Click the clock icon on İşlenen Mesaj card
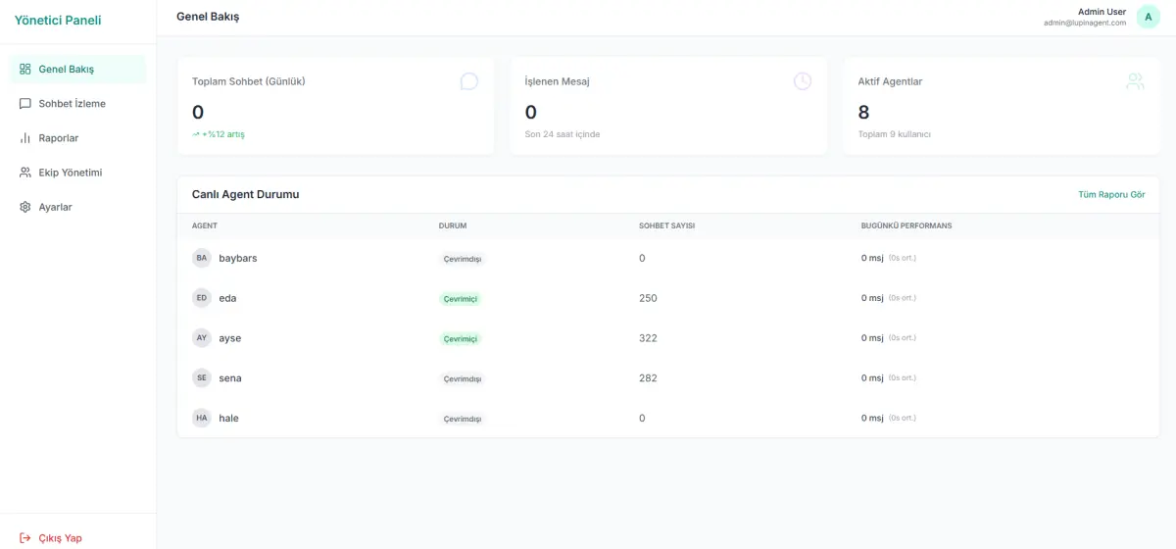The image size is (1176, 549). tap(803, 81)
